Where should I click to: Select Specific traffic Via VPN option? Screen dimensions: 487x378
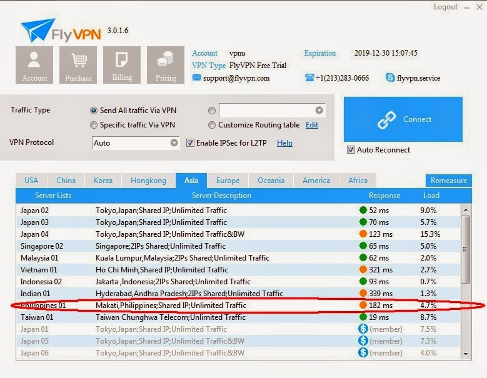(94, 125)
